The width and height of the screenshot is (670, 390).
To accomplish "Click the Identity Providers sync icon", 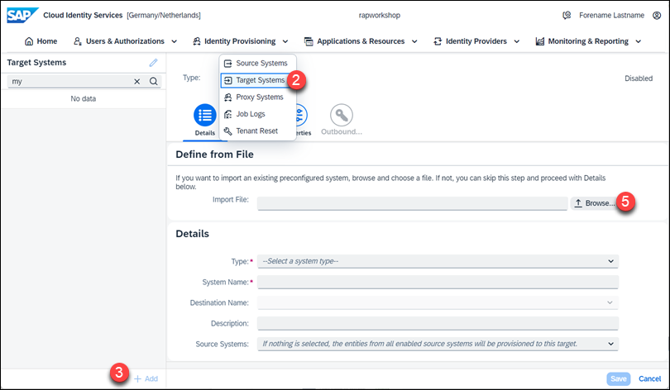I will pos(438,41).
